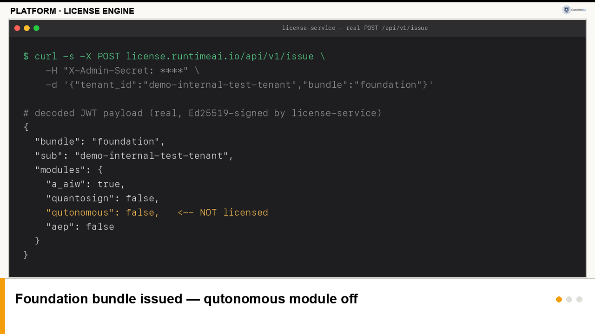Select the "# decoded JWT payload" comment line

pos(203,113)
